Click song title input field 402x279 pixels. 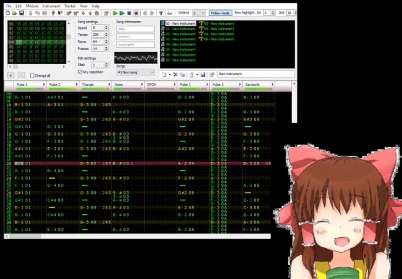[x=136, y=29]
